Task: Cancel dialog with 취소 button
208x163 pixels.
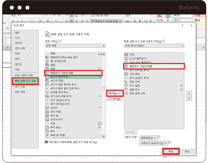Action: 187,151
